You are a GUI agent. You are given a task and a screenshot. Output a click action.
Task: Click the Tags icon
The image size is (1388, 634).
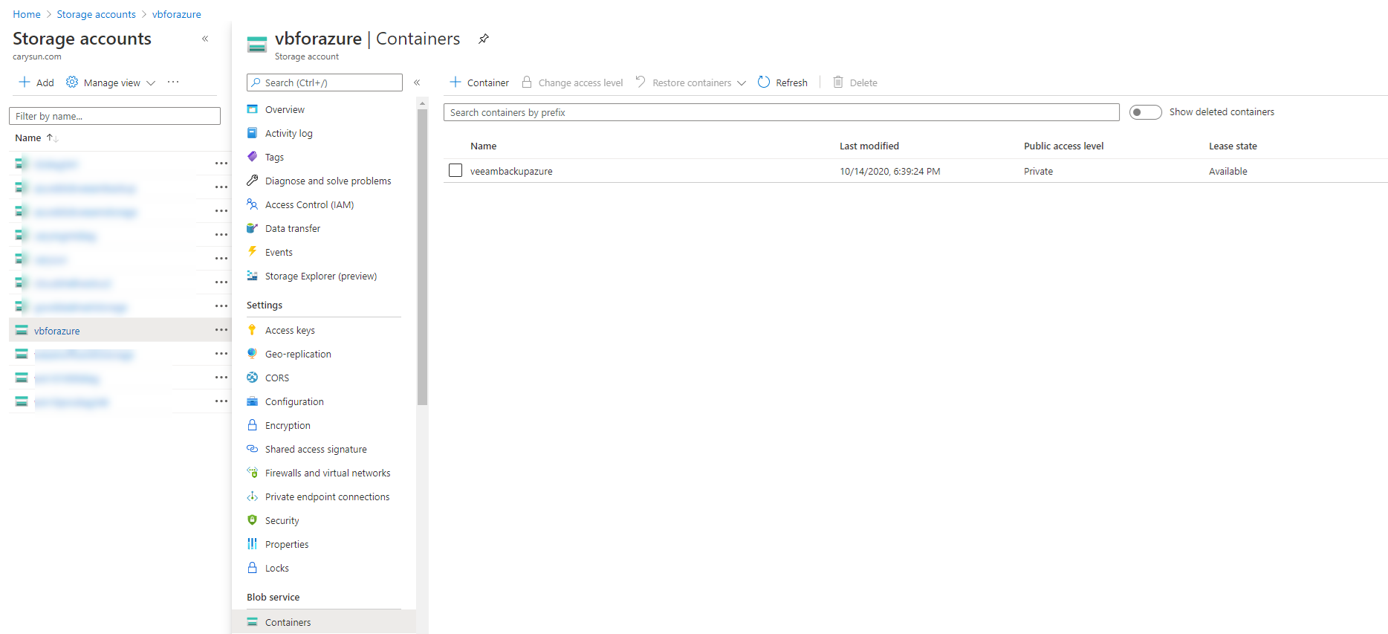253,157
